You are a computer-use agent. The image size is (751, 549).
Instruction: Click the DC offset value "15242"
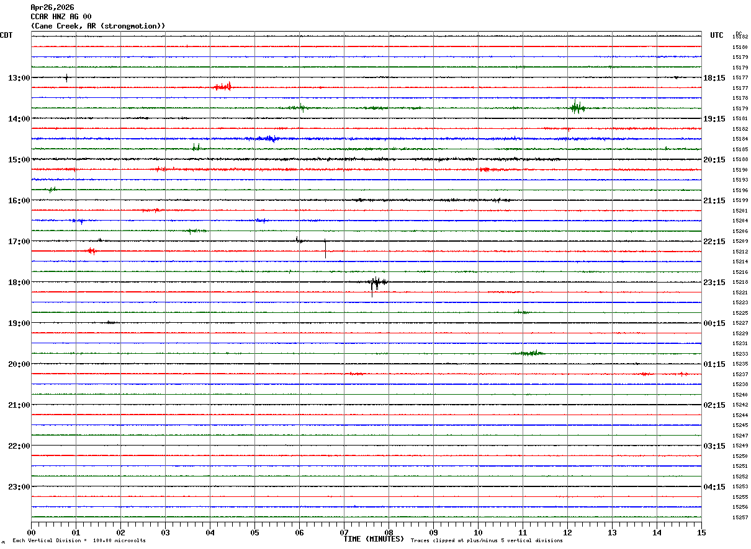[740, 405]
